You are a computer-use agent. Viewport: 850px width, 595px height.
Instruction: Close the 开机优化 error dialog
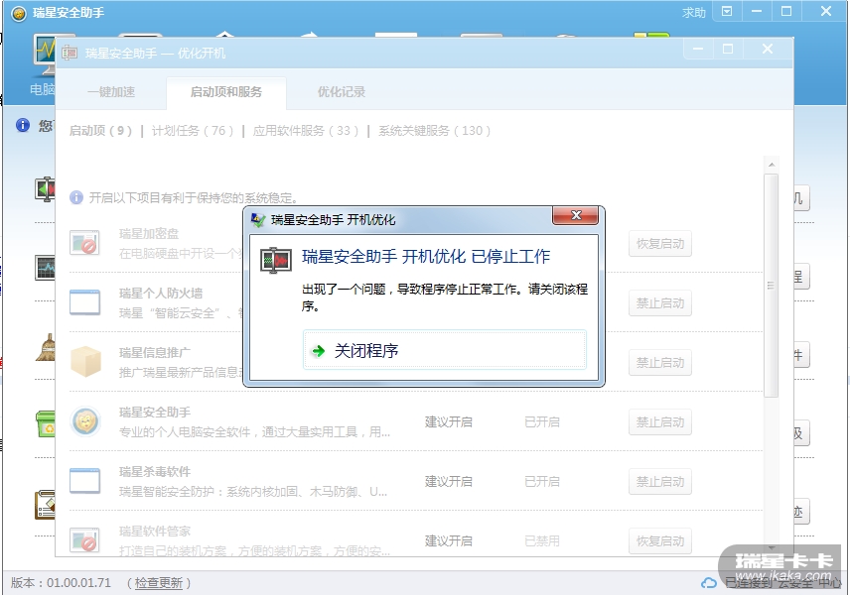pos(575,215)
